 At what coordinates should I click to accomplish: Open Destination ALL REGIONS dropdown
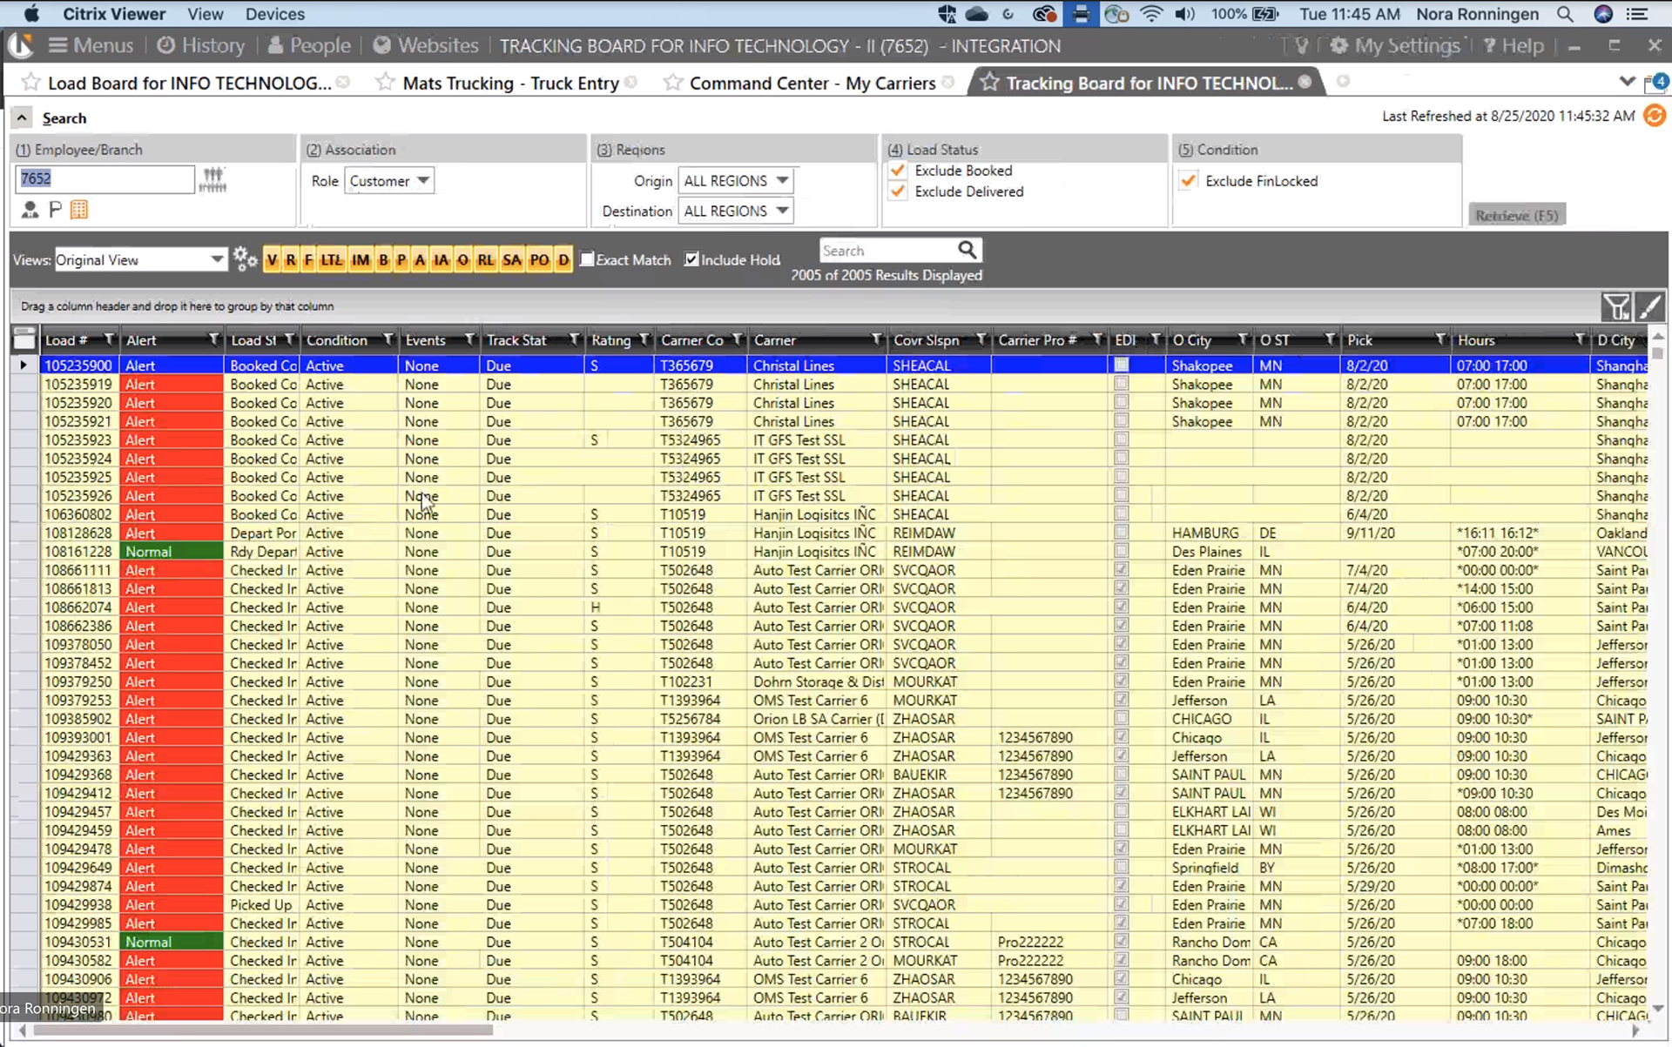tap(736, 211)
